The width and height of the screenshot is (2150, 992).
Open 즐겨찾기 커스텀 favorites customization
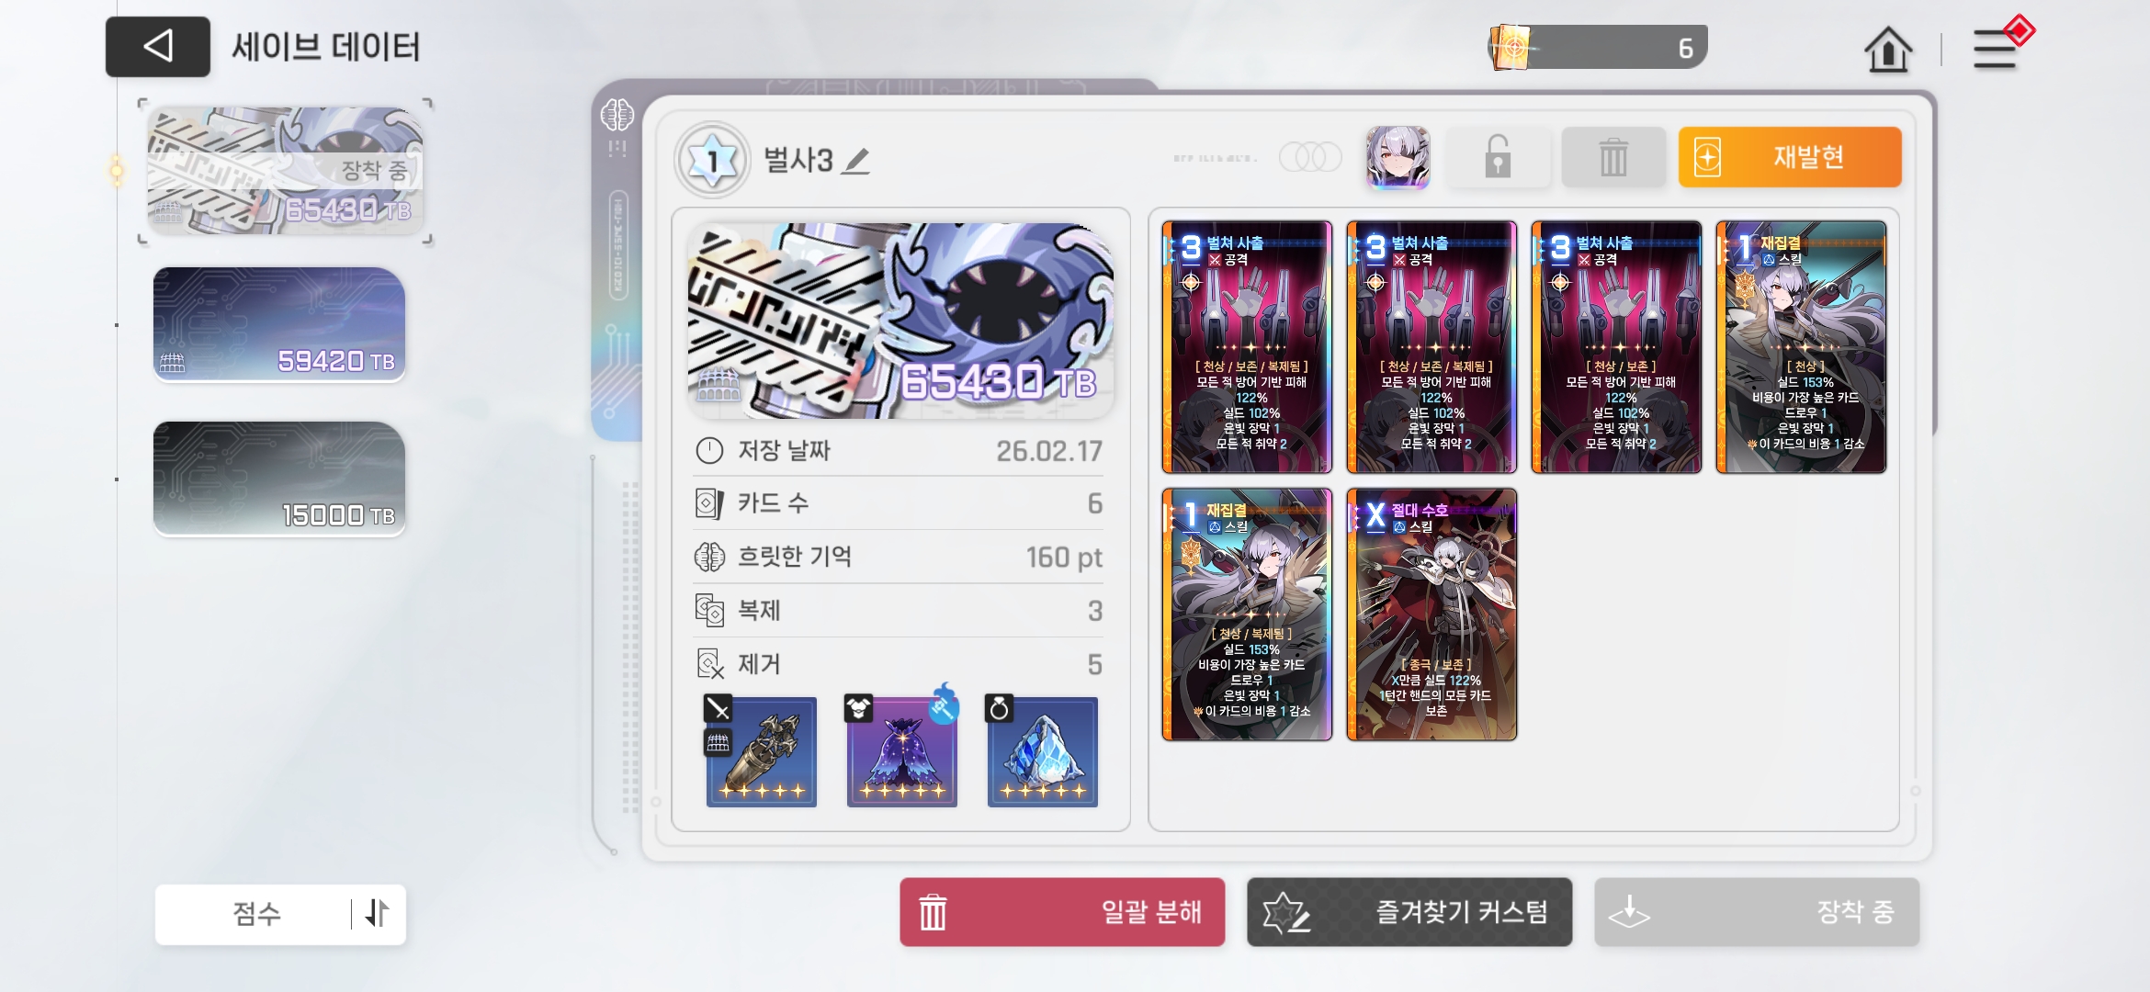[1409, 912]
